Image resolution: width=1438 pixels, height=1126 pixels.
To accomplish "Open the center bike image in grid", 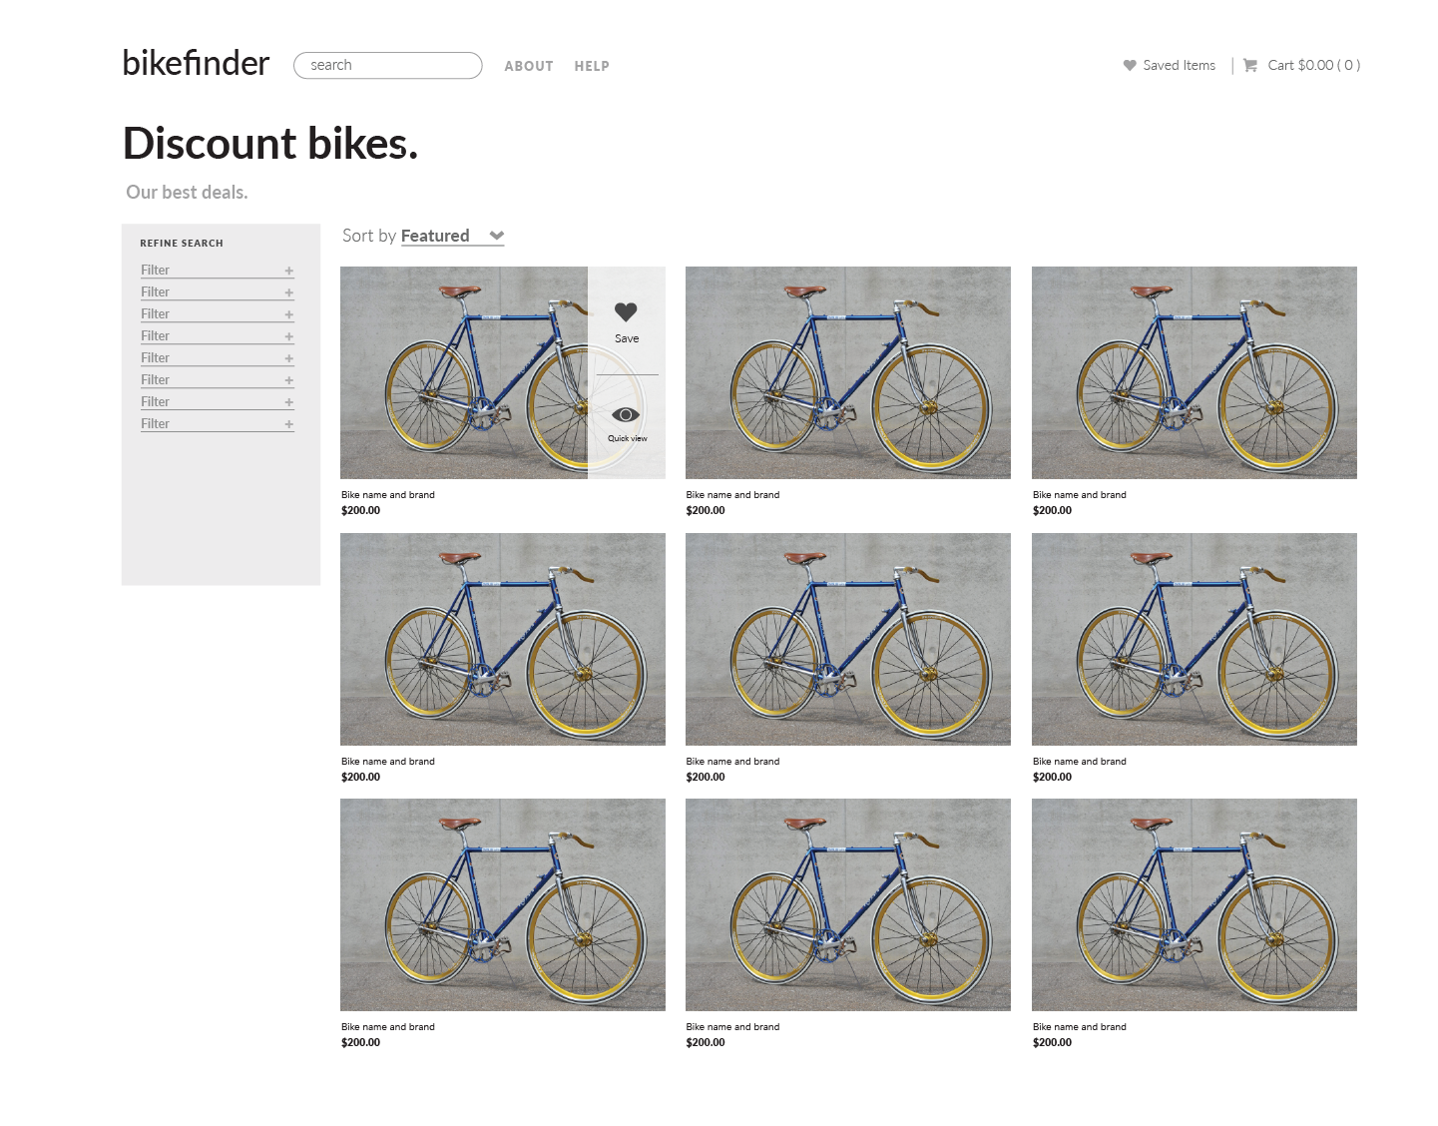I will 847,639.
